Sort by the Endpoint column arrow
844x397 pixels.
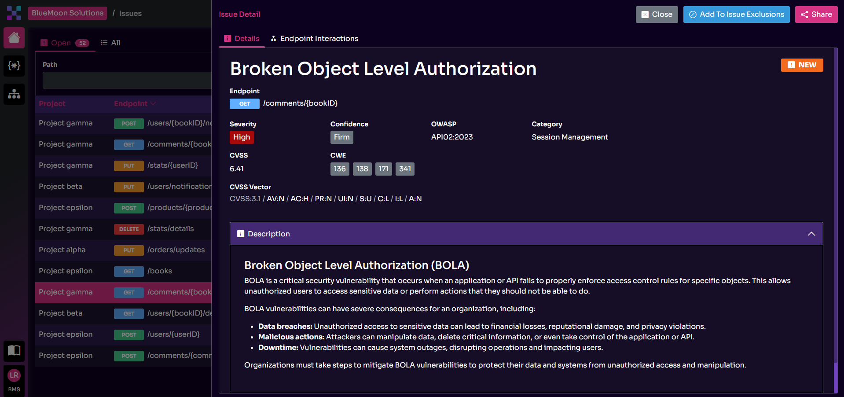pyautogui.click(x=153, y=103)
